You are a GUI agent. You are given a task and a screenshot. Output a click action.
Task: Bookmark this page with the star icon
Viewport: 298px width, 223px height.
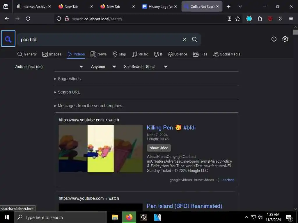[238, 19]
